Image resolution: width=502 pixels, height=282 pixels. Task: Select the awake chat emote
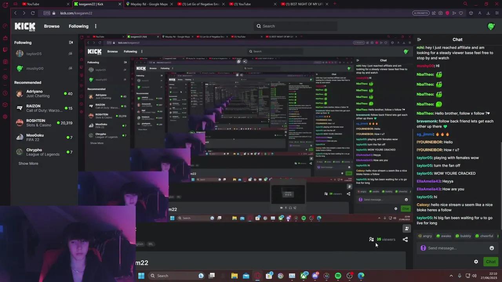pyautogui.click(x=444, y=236)
